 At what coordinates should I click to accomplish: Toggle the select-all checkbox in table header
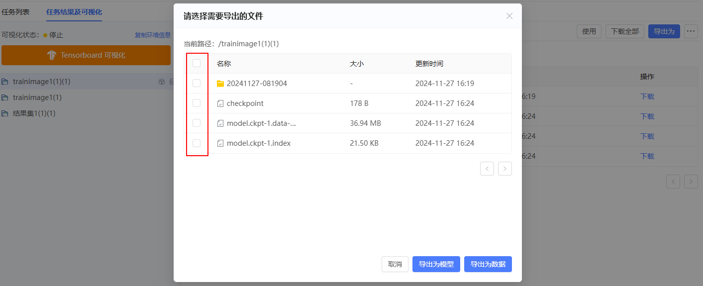(x=197, y=63)
